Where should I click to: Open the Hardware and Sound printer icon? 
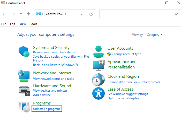coord(24,91)
